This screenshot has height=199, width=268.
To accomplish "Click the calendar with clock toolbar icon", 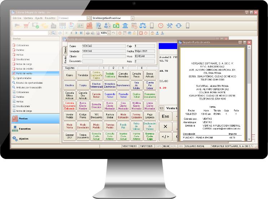I will 134,26.
